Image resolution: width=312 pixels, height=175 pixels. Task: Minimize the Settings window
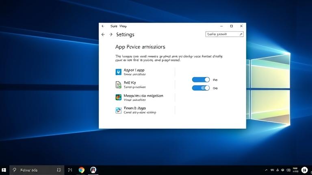pyautogui.click(x=221, y=26)
